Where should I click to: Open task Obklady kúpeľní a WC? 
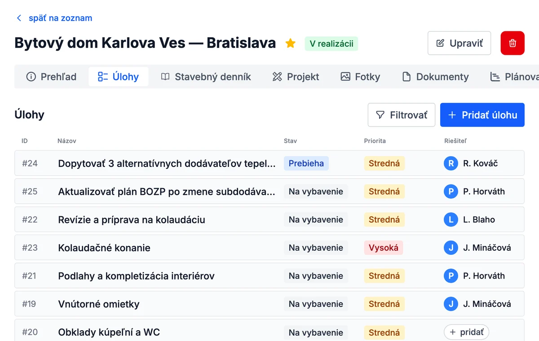click(109, 332)
